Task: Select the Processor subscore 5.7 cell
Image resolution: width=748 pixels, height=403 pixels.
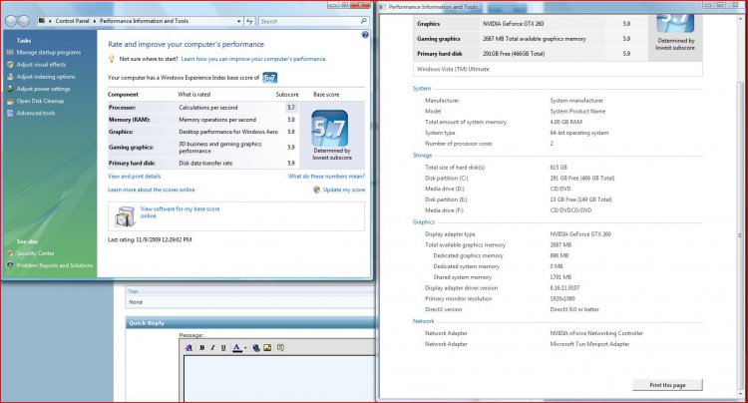Action: pyautogui.click(x=291, y=108)
